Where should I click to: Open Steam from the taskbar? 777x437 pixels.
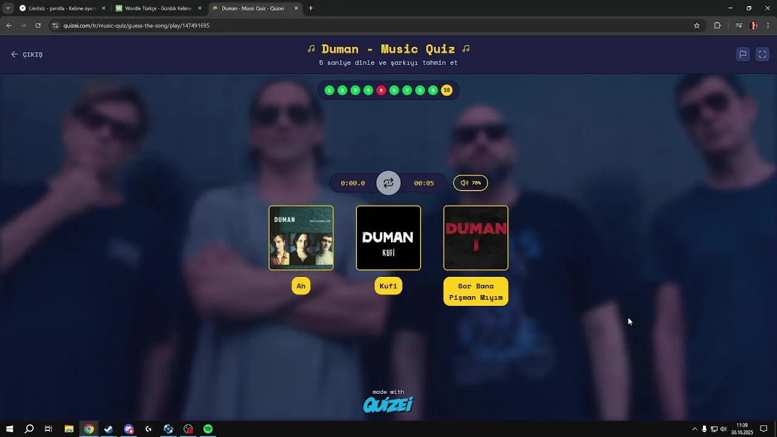(x=109, y=429)
